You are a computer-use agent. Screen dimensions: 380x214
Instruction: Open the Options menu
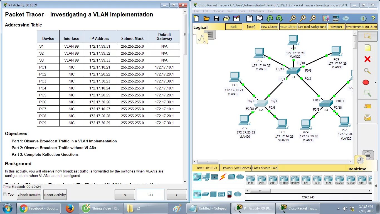218,11
